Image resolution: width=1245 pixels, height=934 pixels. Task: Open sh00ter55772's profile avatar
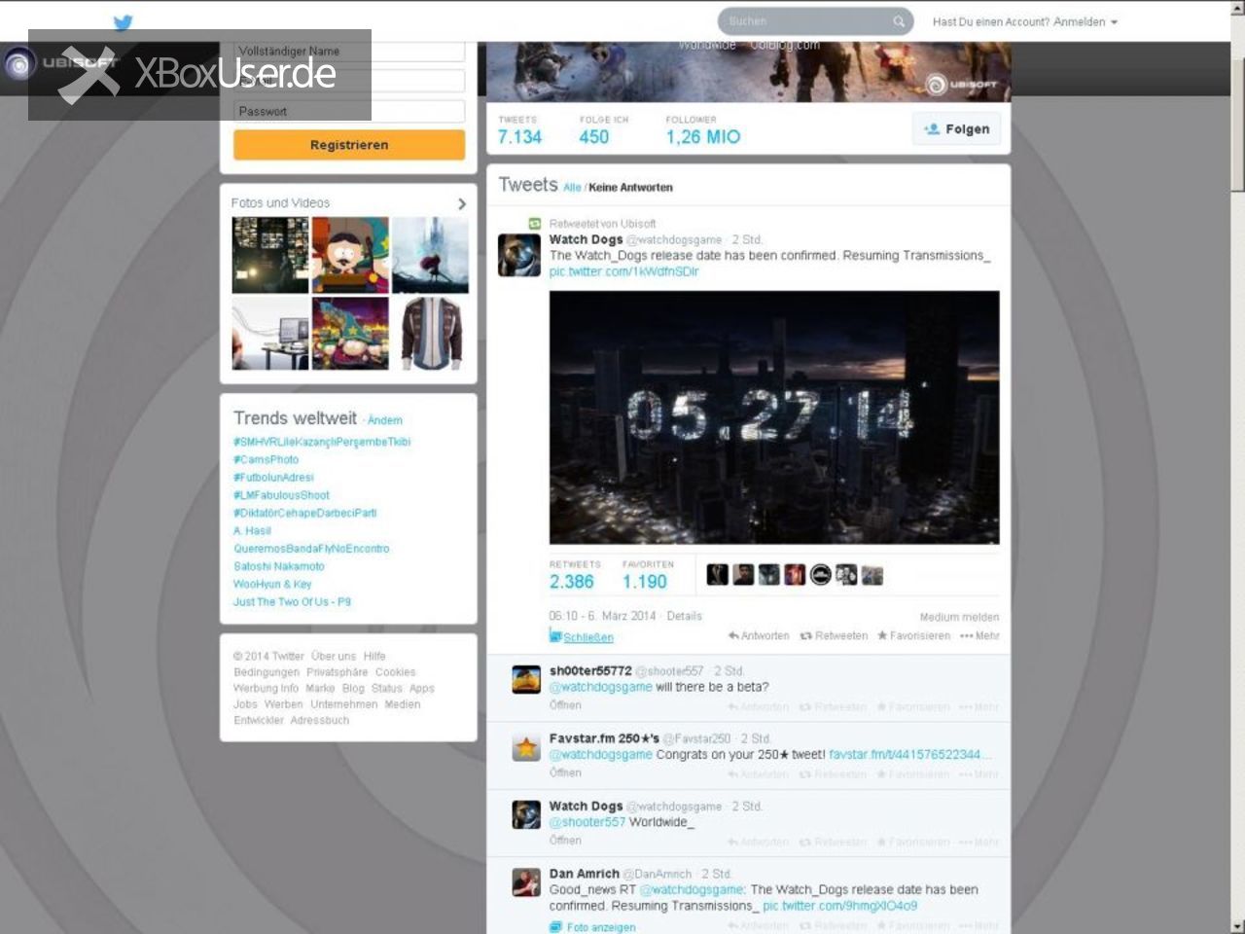[x=526, y=679]
